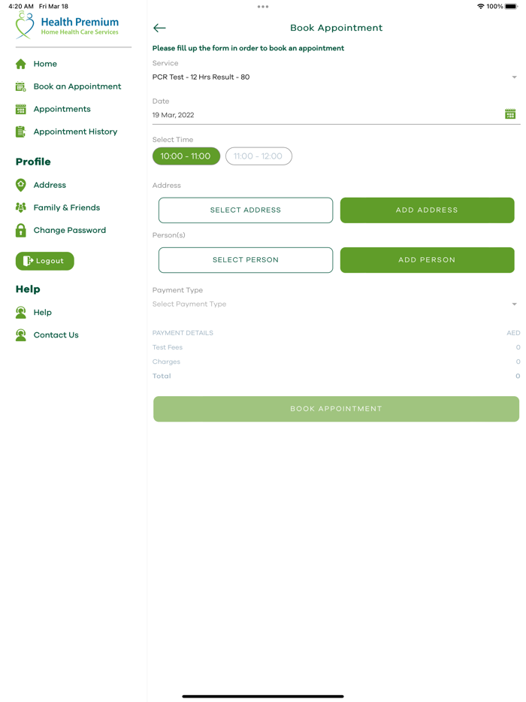
Task: Open Address menu item in Profile
Action: click(50, 185)
